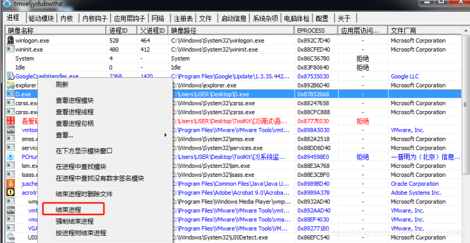Choose 查看进程线程 in the context menu

click(x=74, y=112)
